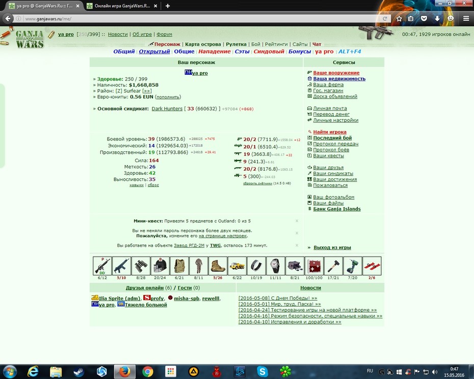This screenshot has height=379, width=474.
Task: Dismiss the working-at-object notice
Action: coord(297,245)
